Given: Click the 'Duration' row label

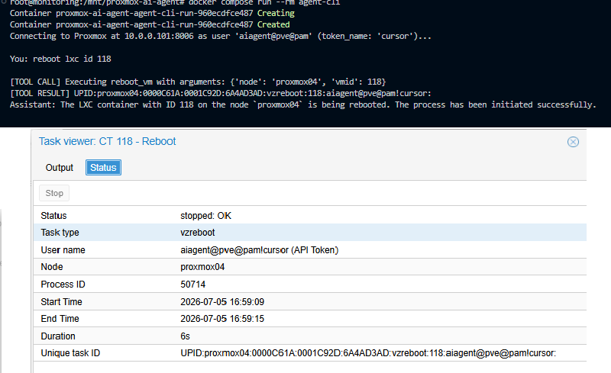Looking at the screenshot, I should (58, 336).
